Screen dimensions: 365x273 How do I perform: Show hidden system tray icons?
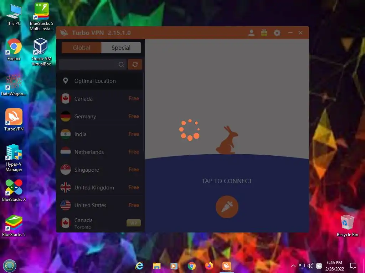(293, 266)
